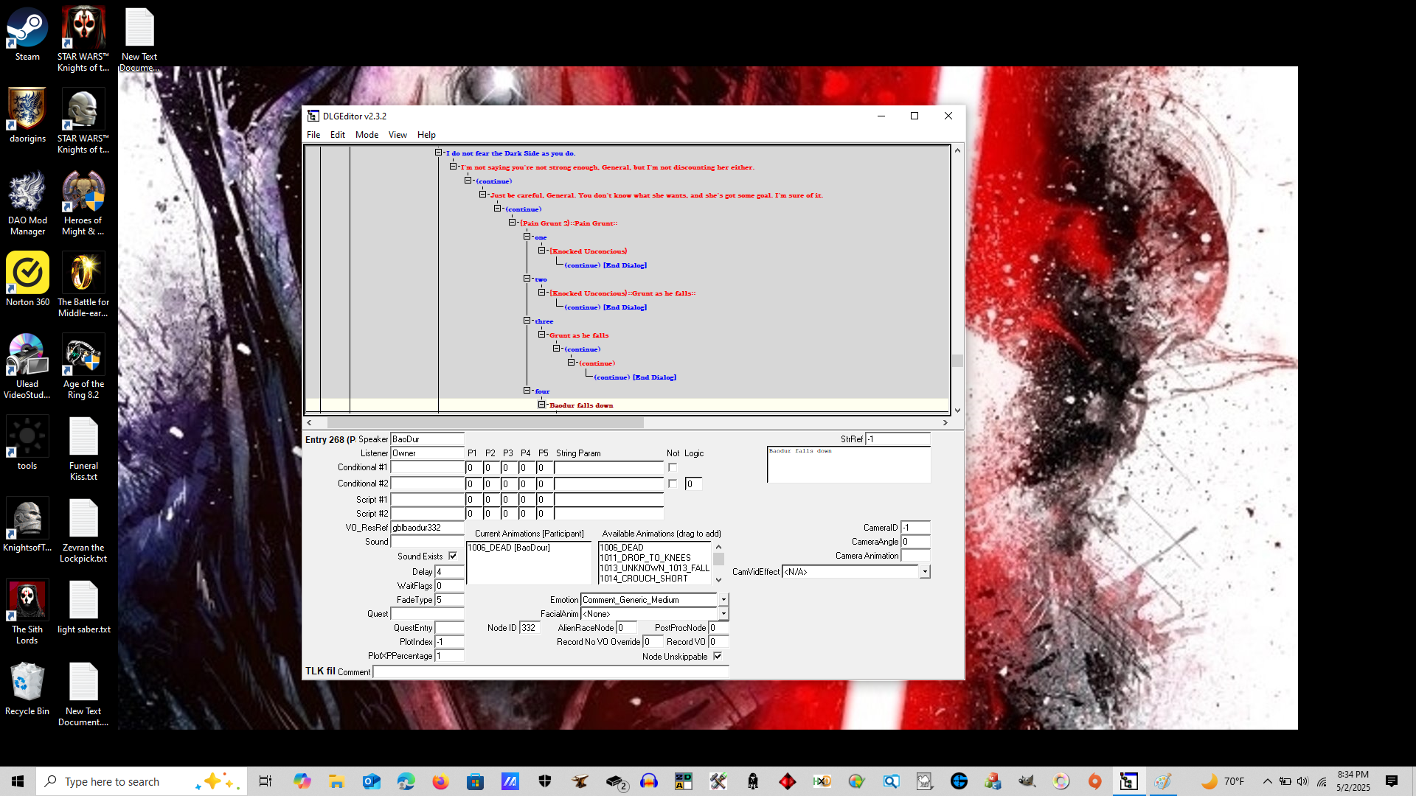The width and height of the screenshot is (1416, 796).
Task: Open the View menu
Action: [x=398, y=135]
